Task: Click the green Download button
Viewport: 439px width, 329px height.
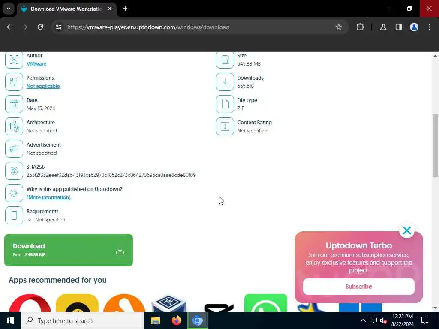Action: pyautogui.click(x=69, y=250)
